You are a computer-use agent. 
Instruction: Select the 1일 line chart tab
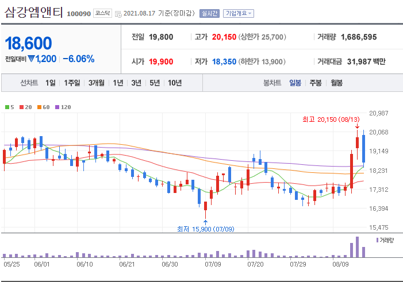[x=51, y=83]
